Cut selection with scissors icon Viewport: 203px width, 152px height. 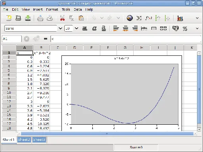pos(62,18)
